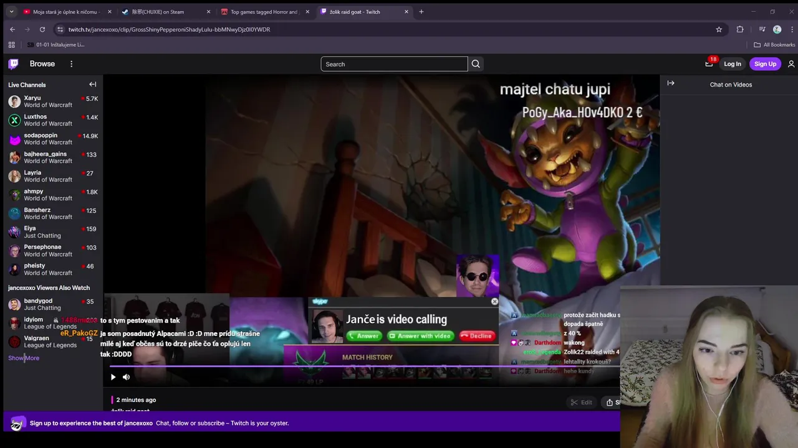Open bandygod's channel
This screenshot has width=798, height=448.
(x=53, y=304)
